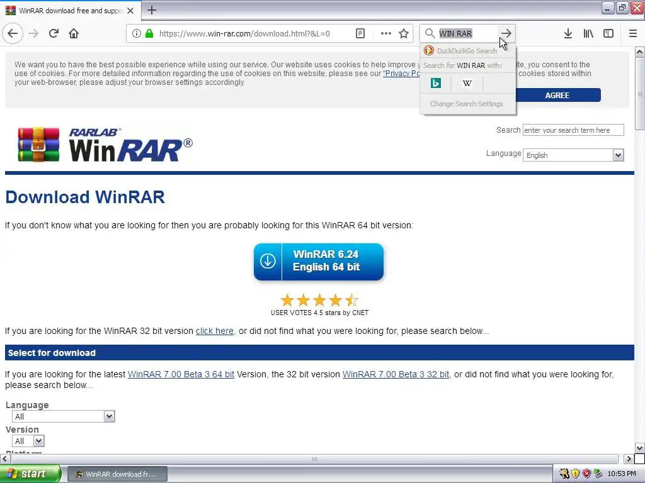Bookmark this page with the star
The height and width of the screenshot is (483, 645).
(404, 33)
